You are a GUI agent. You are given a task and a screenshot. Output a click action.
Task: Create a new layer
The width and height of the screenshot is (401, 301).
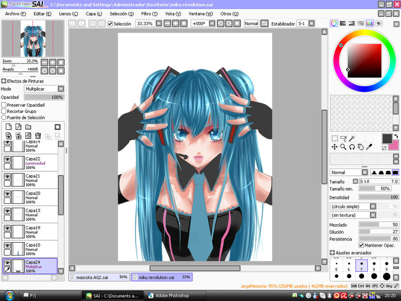point(8,127)
